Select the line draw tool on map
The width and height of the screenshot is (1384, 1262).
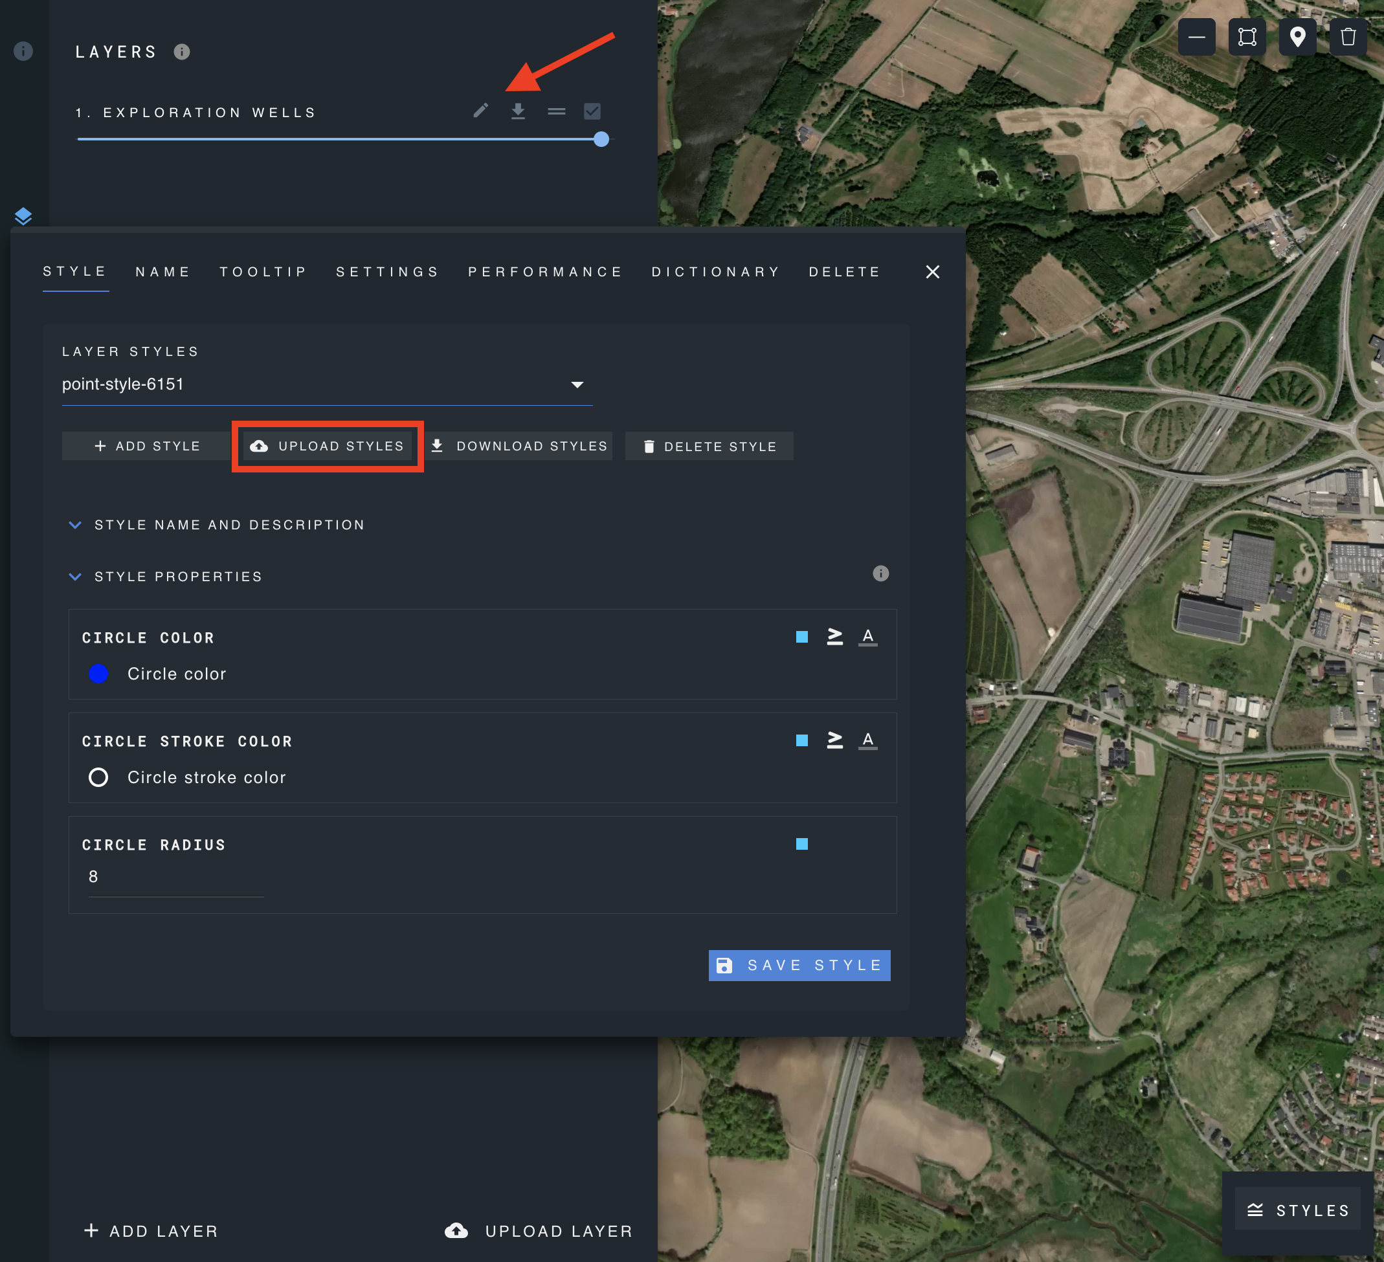(1196, 37)
